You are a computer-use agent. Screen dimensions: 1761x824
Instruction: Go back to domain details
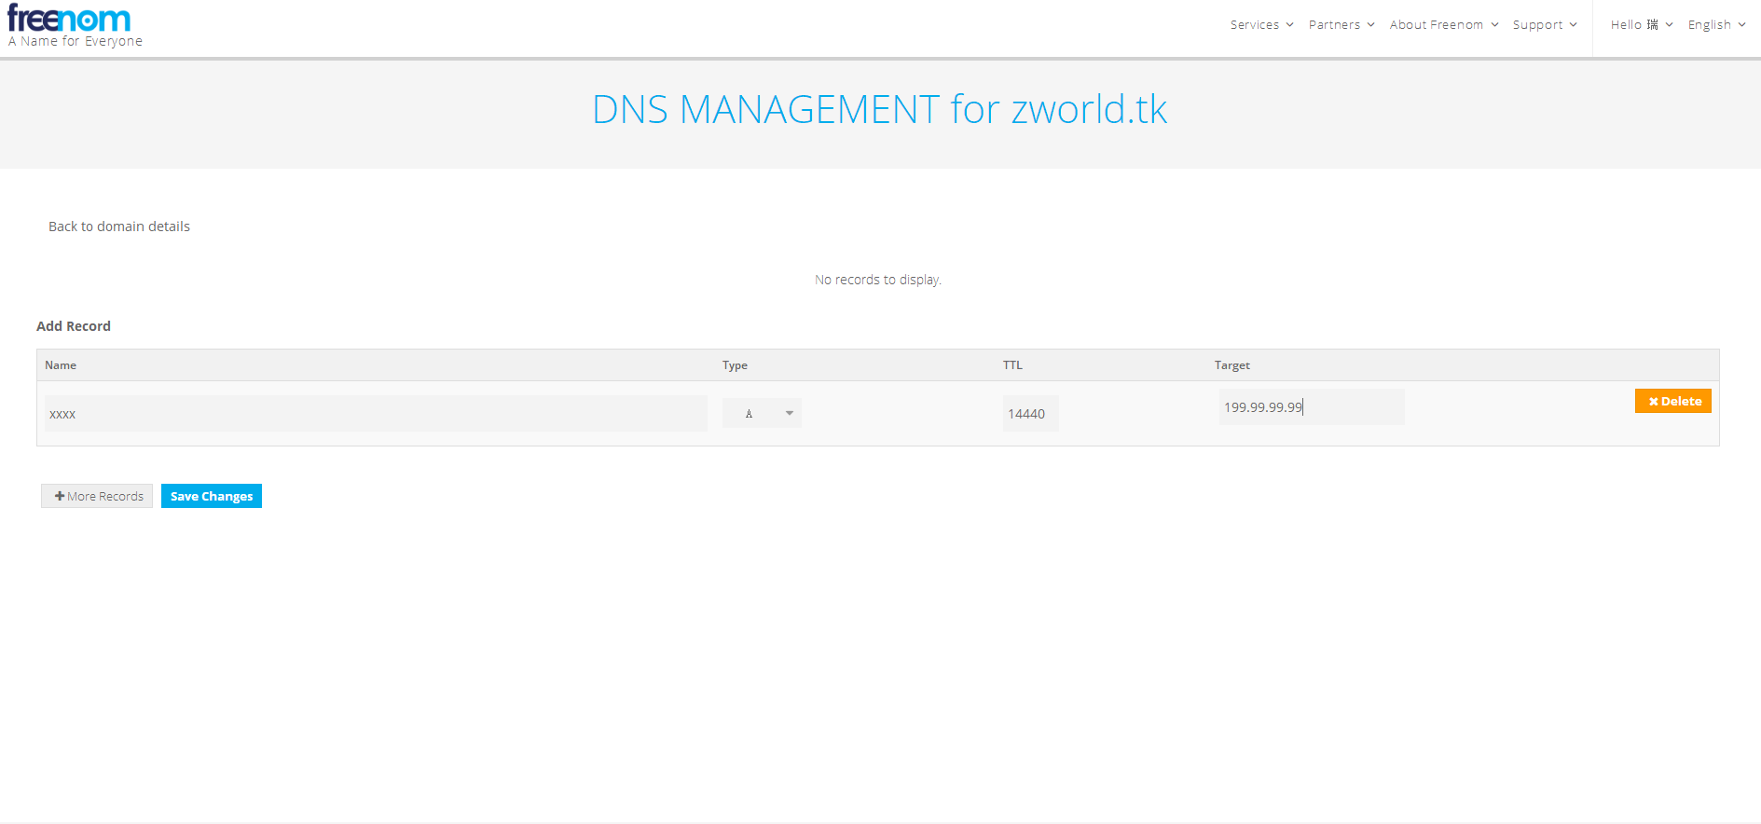[x=119, y=227]
